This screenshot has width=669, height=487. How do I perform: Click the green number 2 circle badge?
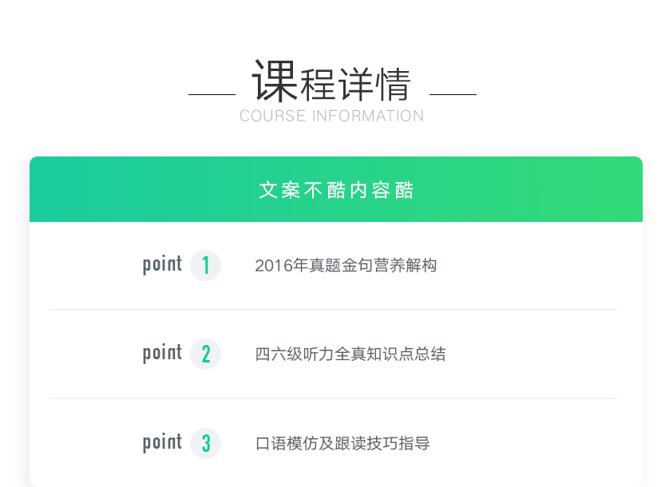pyautogui.click(x=205, y=354)
